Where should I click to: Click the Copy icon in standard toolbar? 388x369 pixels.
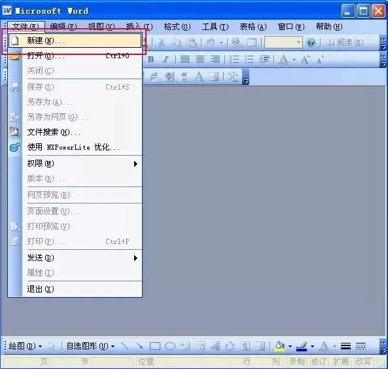176,43
